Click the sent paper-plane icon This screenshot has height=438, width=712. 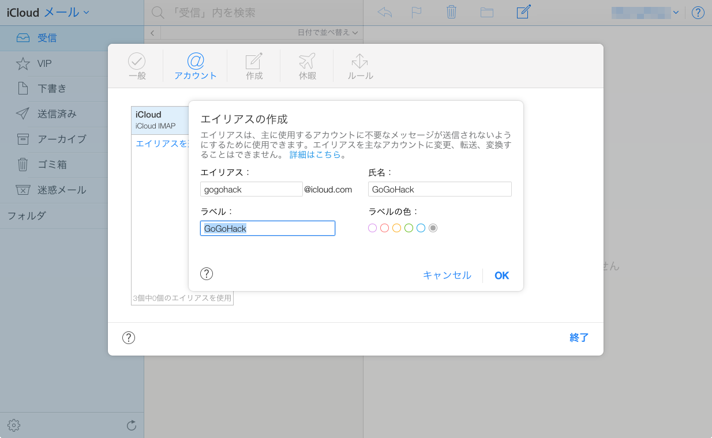(23, 114)
